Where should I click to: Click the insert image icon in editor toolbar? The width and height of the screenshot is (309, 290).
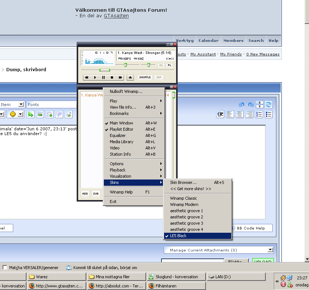40,114
